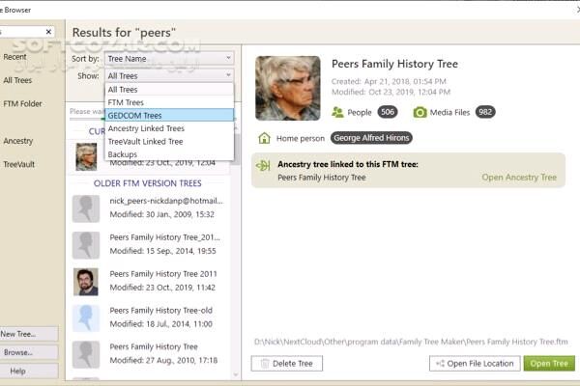Open the Sort by Tree Name dropdown
The width and height of the screenshot is (580, 386).
tap(168, 59)
